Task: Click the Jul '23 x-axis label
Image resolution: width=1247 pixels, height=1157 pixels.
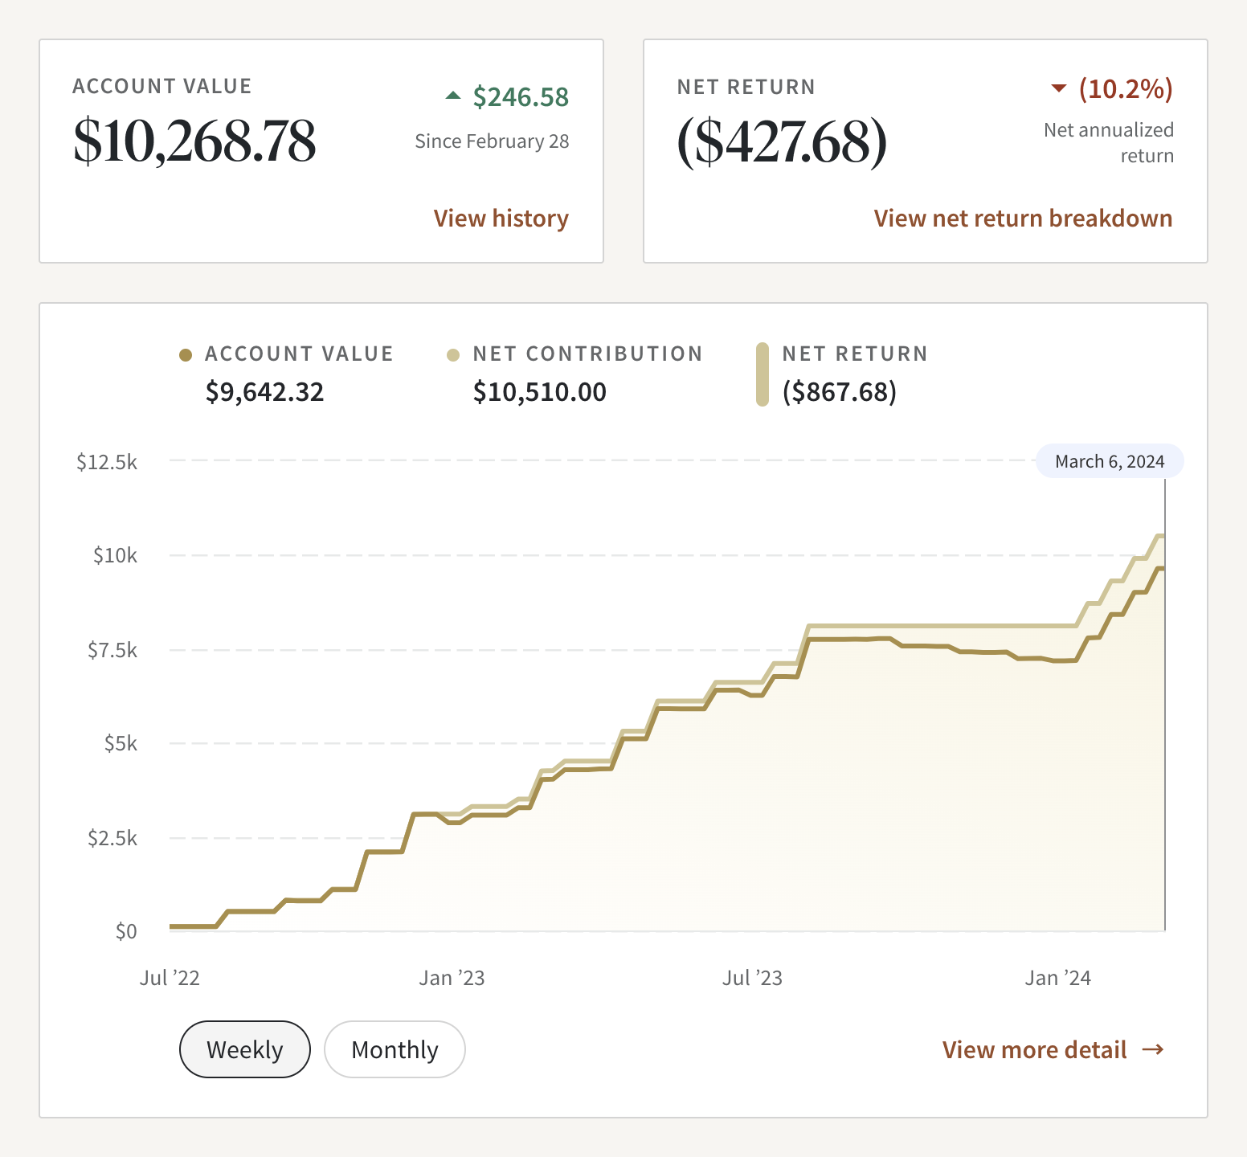Action: tap(752, 978)
